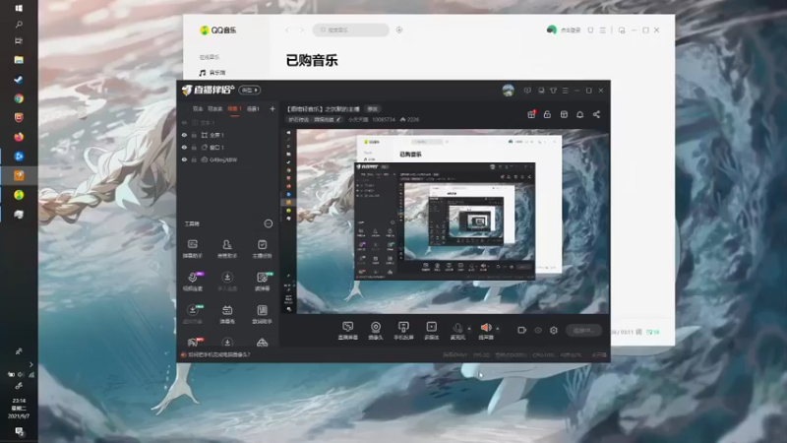Click the login link in QQ音乐 header

tap(571, 31)
